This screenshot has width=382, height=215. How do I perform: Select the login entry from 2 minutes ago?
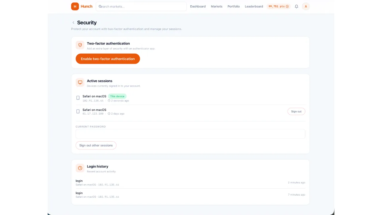(x=190, y=182)
